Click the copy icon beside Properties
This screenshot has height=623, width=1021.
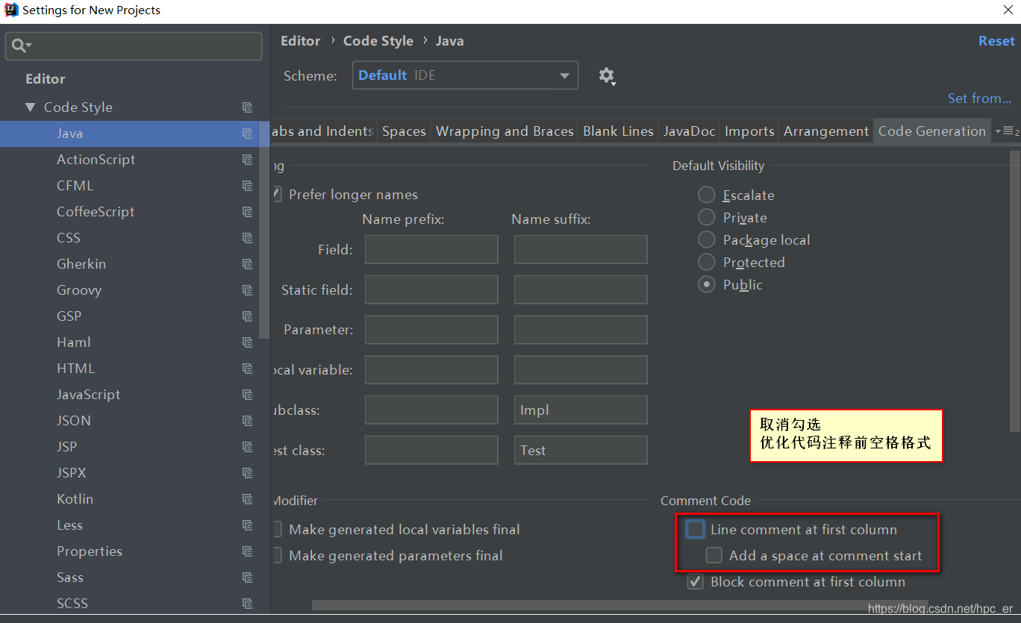click(x=247, y=551)
